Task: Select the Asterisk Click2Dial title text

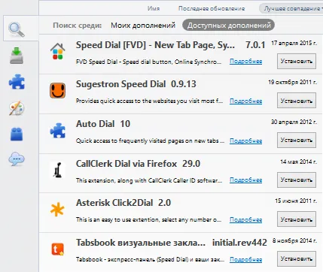Action: (114, 203)
